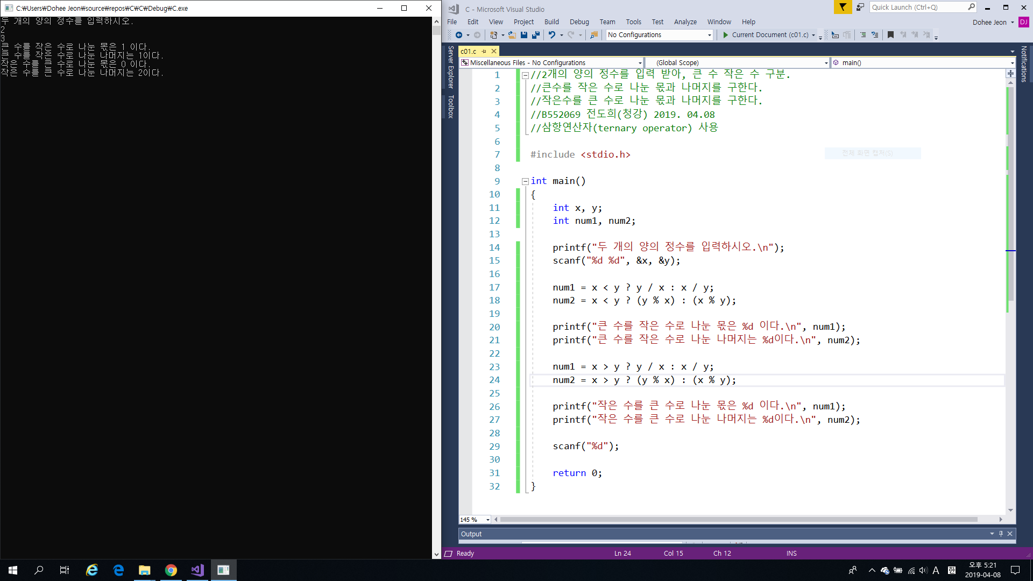Pin the c01.c tab
Screen dimensions: 1033x581
pyautogui.click(x=484, y=51)
